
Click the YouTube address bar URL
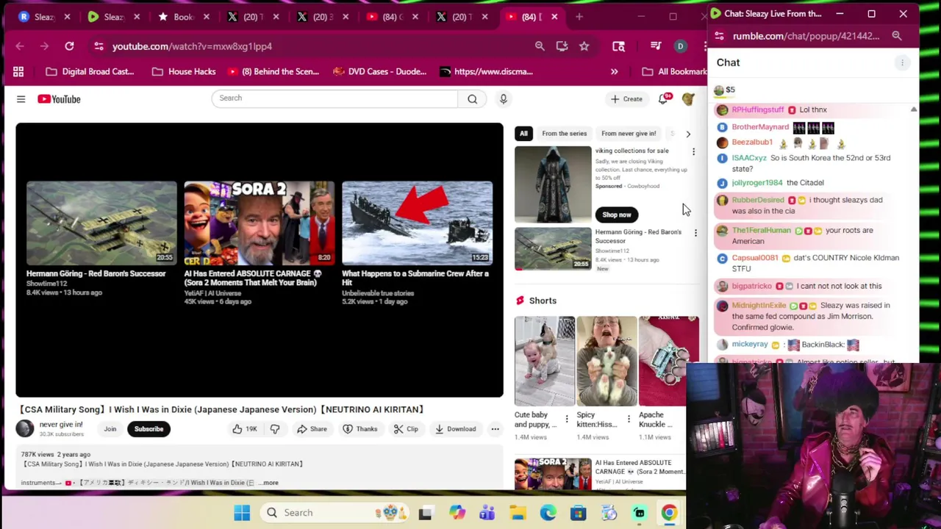[x=192, y=46]
